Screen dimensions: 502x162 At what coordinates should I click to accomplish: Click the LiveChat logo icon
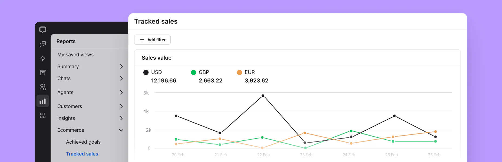click(43, 30)
